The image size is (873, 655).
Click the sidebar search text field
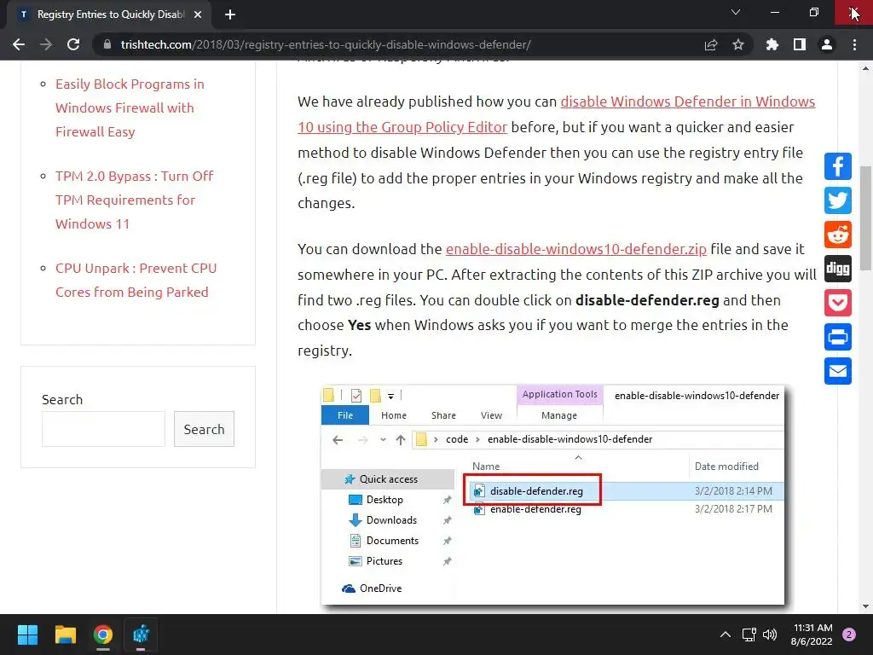pos(103,429)
